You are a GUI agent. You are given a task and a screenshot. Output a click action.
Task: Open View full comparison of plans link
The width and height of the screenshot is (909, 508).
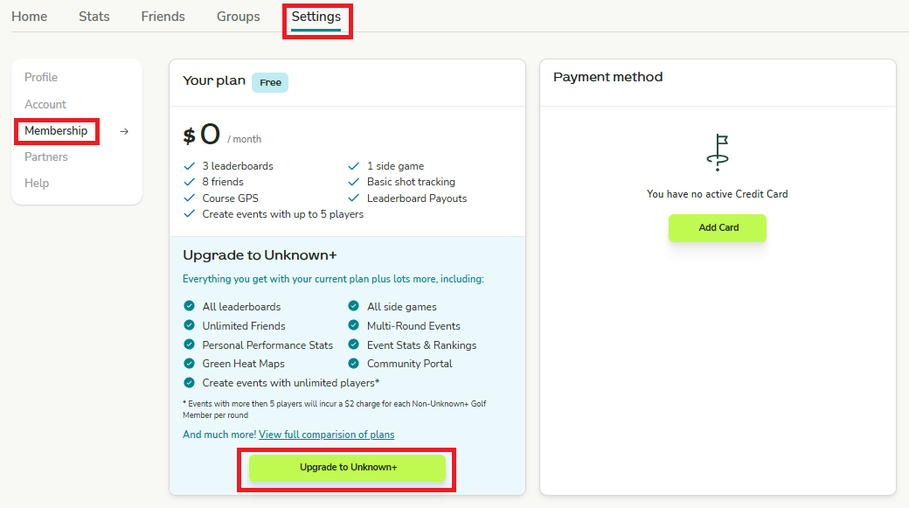tap(327, 435)
